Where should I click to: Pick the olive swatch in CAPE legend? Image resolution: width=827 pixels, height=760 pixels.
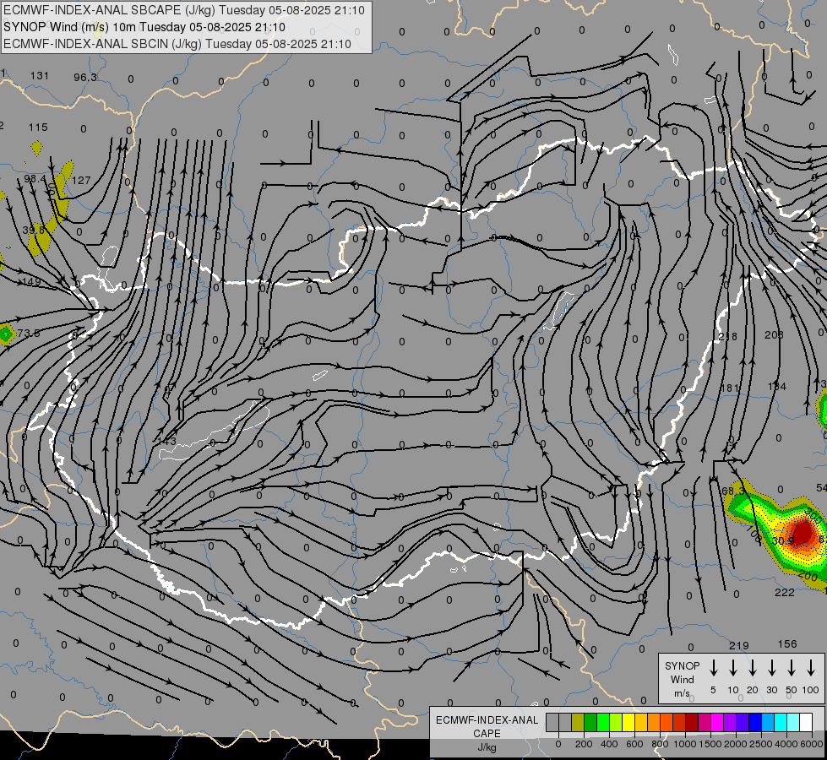578,722
